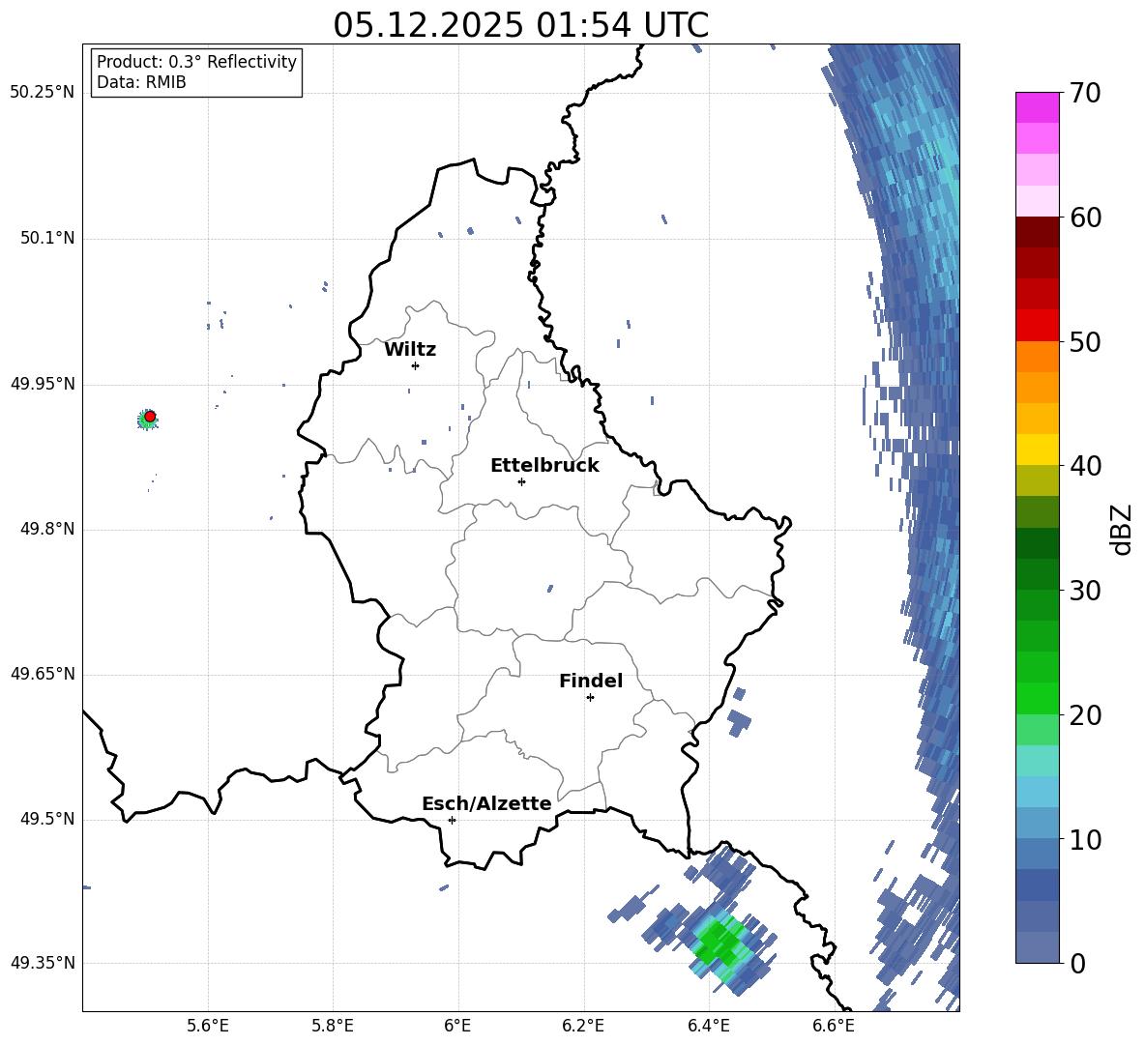The height and width of the screenshot is (1045, 1145).
Task: Click the red radar site dot
Action: click(150, 417)
